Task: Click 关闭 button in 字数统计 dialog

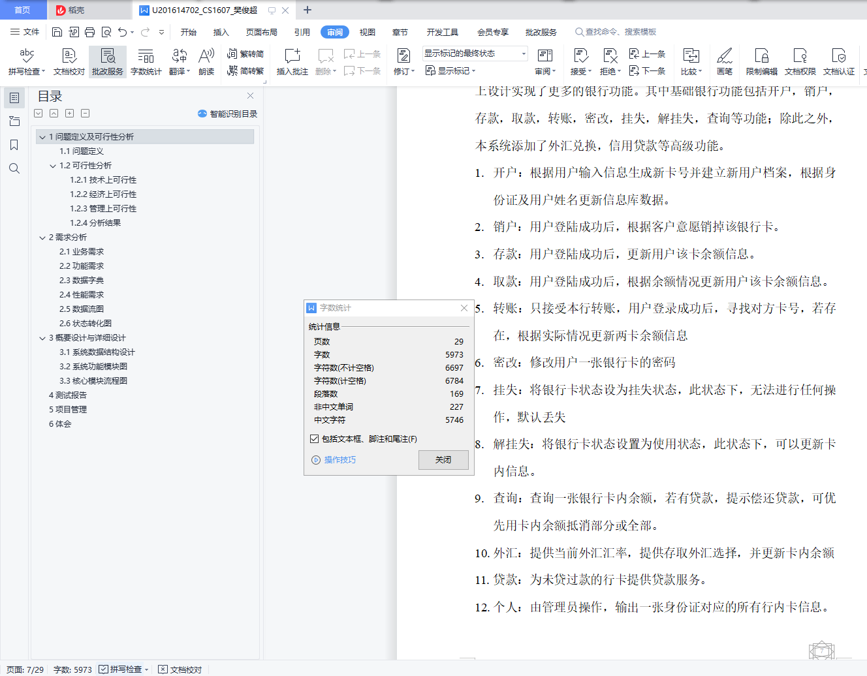Action: tap(443, 460)
